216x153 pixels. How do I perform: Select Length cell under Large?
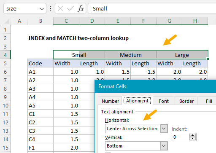point(195,63)
